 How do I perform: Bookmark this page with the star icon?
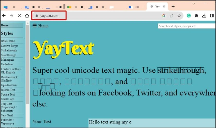pos(179,16)
